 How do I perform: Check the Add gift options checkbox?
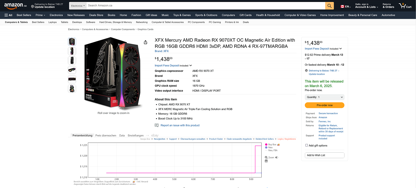click(306, 145)
